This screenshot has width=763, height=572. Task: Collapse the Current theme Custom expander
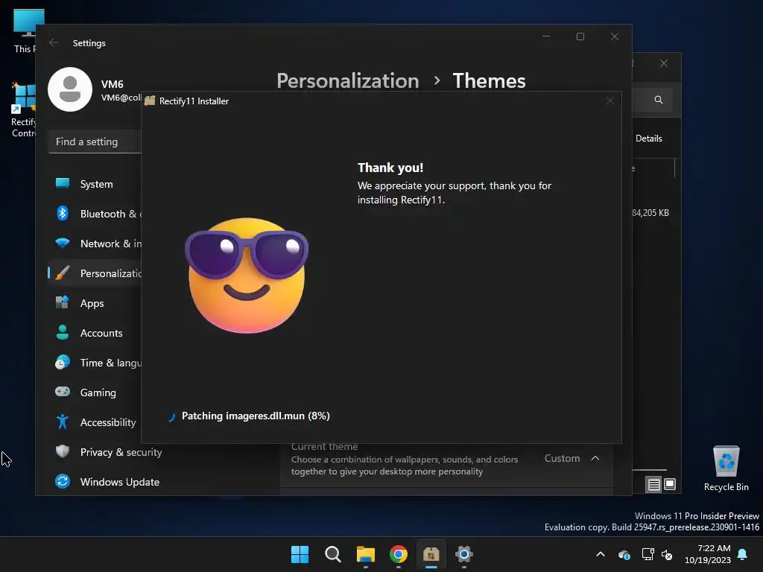595,458
